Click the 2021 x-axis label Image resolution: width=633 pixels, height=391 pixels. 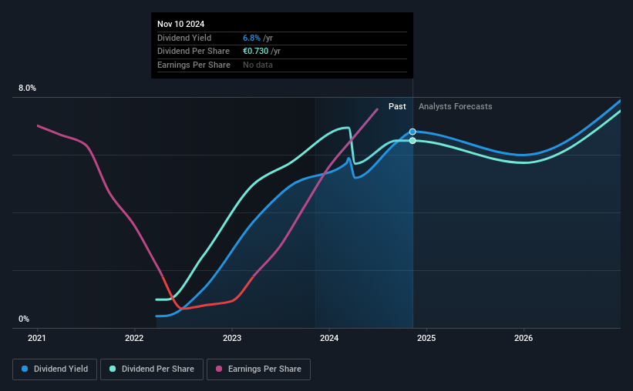pyautogui.click(x=37, y=338)
